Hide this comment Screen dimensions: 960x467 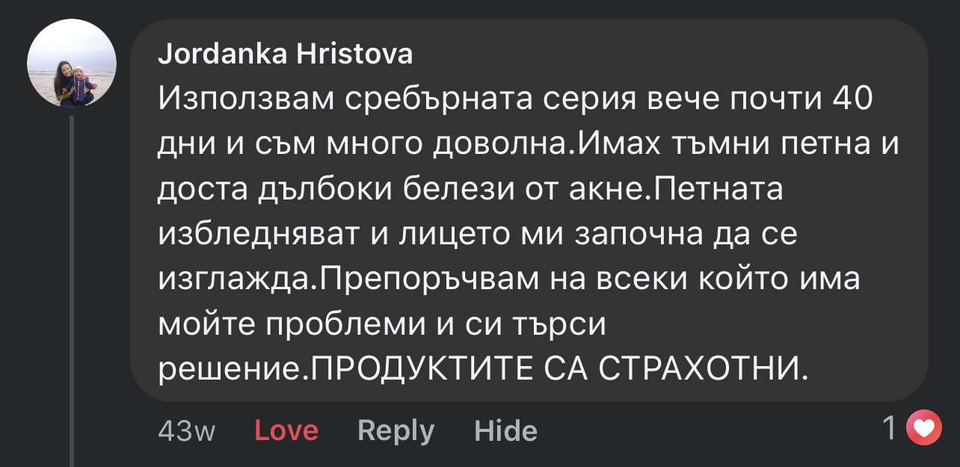[505, 430]
